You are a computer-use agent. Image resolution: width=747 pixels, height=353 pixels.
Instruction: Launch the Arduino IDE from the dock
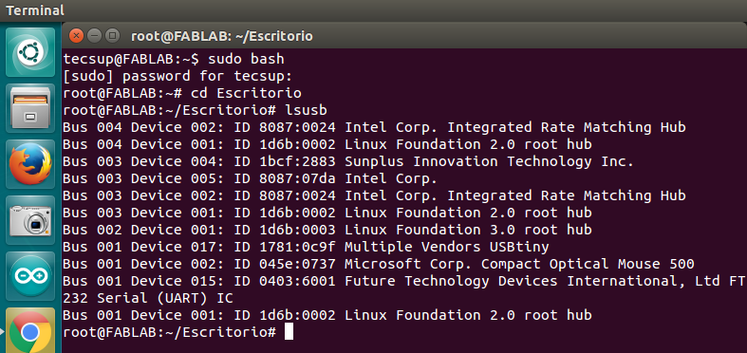click(x=30, y=276)
